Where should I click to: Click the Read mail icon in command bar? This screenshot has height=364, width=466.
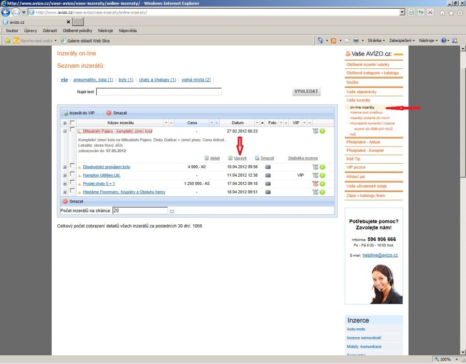(347, 41)
